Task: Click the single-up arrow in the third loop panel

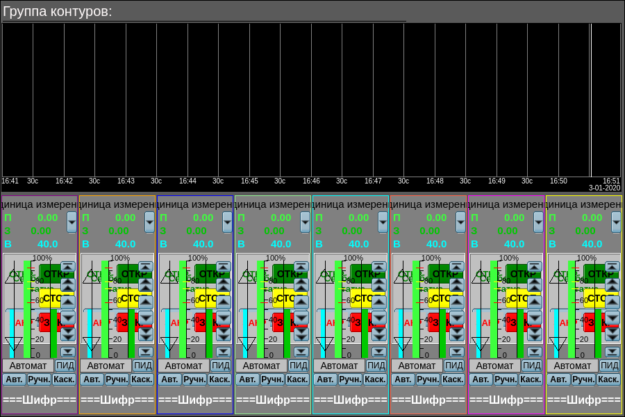Action: (x=223, y=301)
